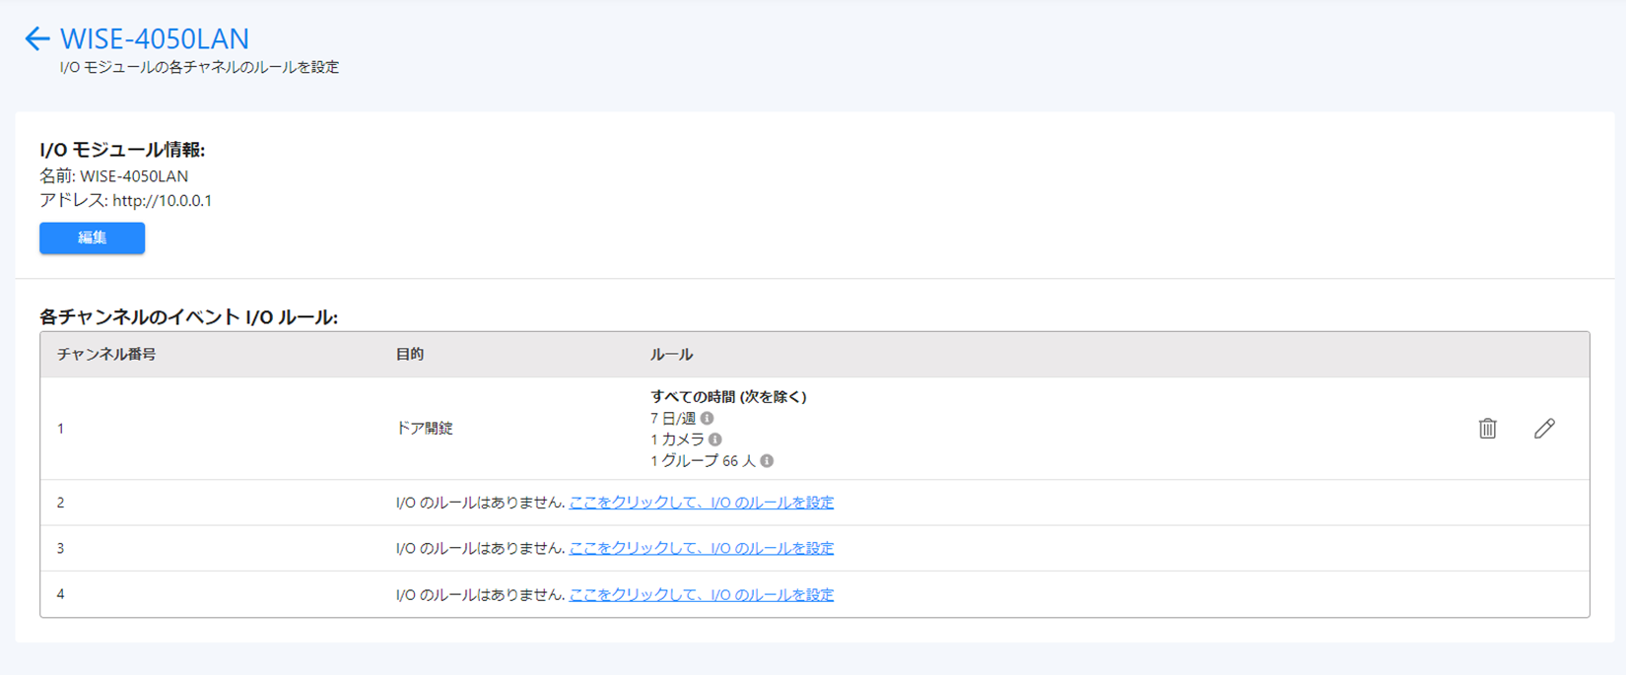Viewport: 1626px width, 675px height.
Task: Click the WISE-4050LAN page title
Action: point(155,38)
